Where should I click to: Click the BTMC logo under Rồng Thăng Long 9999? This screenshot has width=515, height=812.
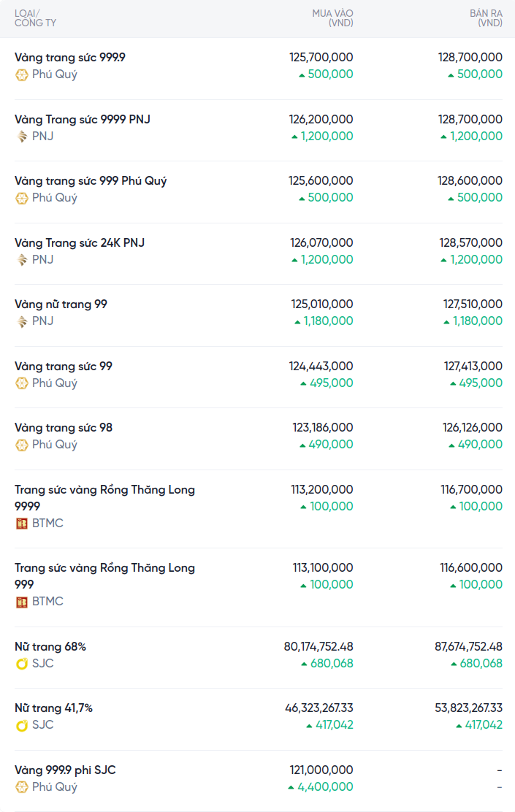22,524
